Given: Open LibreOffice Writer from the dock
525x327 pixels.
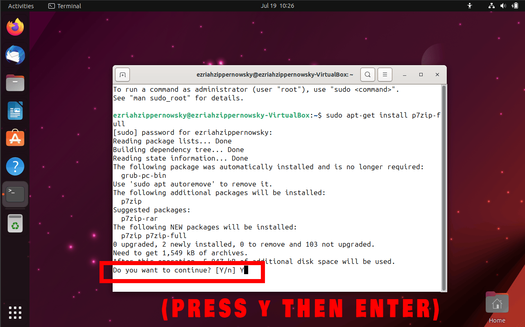Looking at the screenshot, I should (15, 111).
